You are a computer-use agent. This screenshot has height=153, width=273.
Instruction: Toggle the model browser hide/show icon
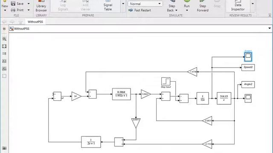pyautogui.click(x=4, y=29)
